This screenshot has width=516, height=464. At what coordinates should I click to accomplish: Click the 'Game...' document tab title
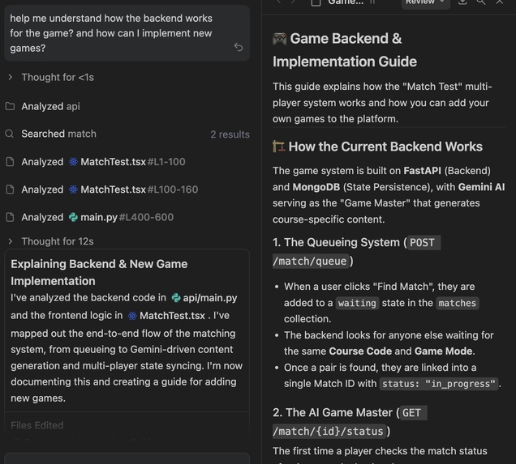[x=346, y=2]
